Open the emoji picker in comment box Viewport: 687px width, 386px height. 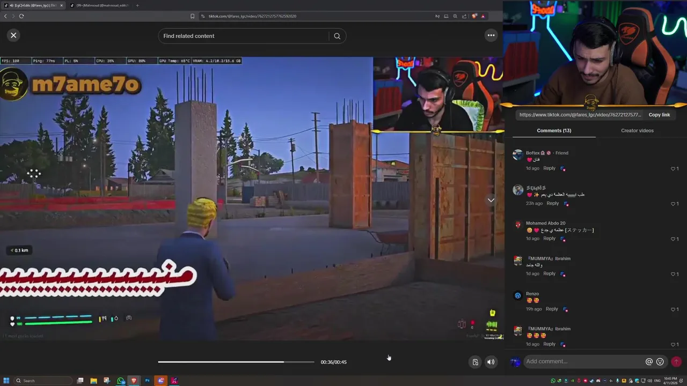point(660,361)
